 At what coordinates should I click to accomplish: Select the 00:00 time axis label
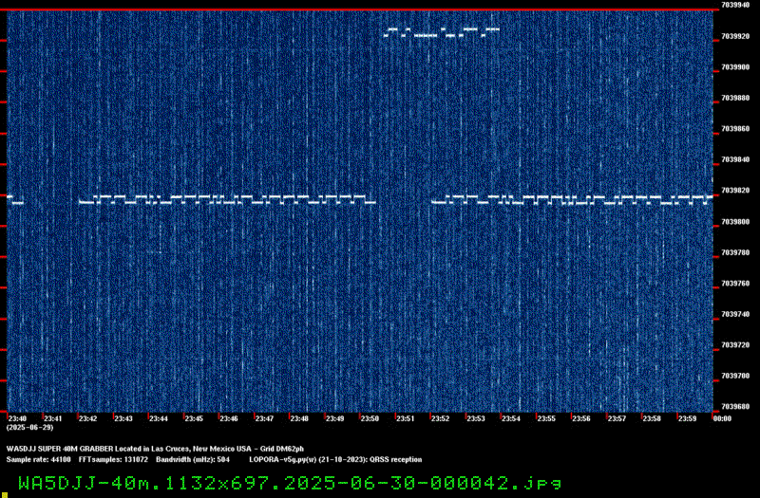point(722,418)
